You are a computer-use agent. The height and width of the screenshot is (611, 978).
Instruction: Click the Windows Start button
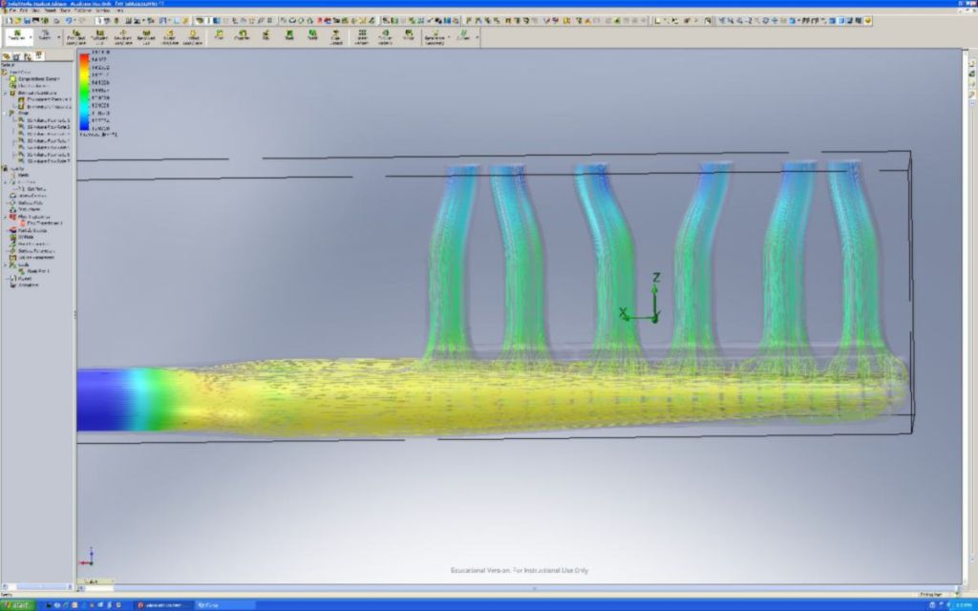click(16, 605)
